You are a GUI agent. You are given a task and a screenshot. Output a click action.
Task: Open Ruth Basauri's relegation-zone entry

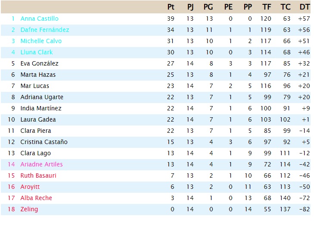(x=38, y=175)
